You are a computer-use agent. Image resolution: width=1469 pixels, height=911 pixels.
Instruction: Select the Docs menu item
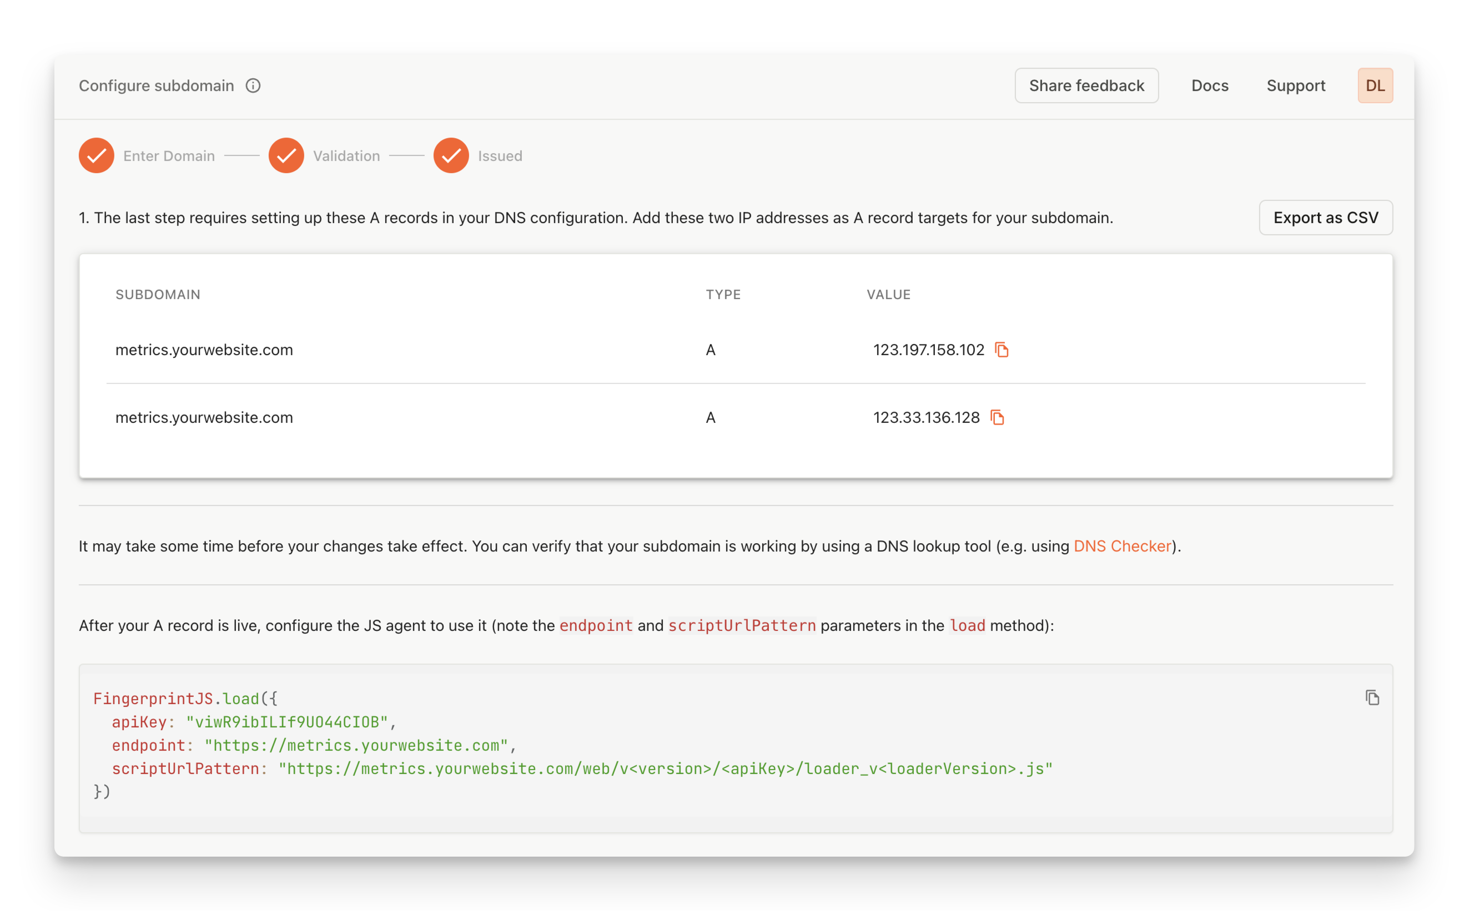click(1210, 85)
